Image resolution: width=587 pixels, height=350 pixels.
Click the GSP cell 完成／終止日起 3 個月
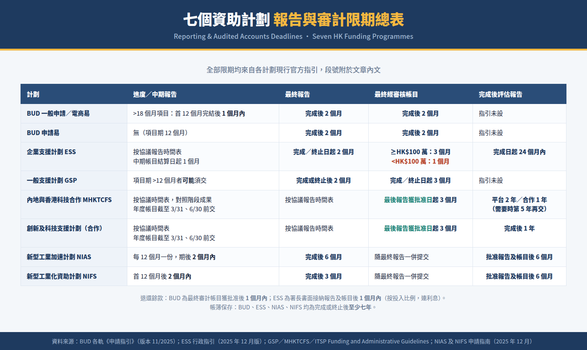[x=420, y=180]
